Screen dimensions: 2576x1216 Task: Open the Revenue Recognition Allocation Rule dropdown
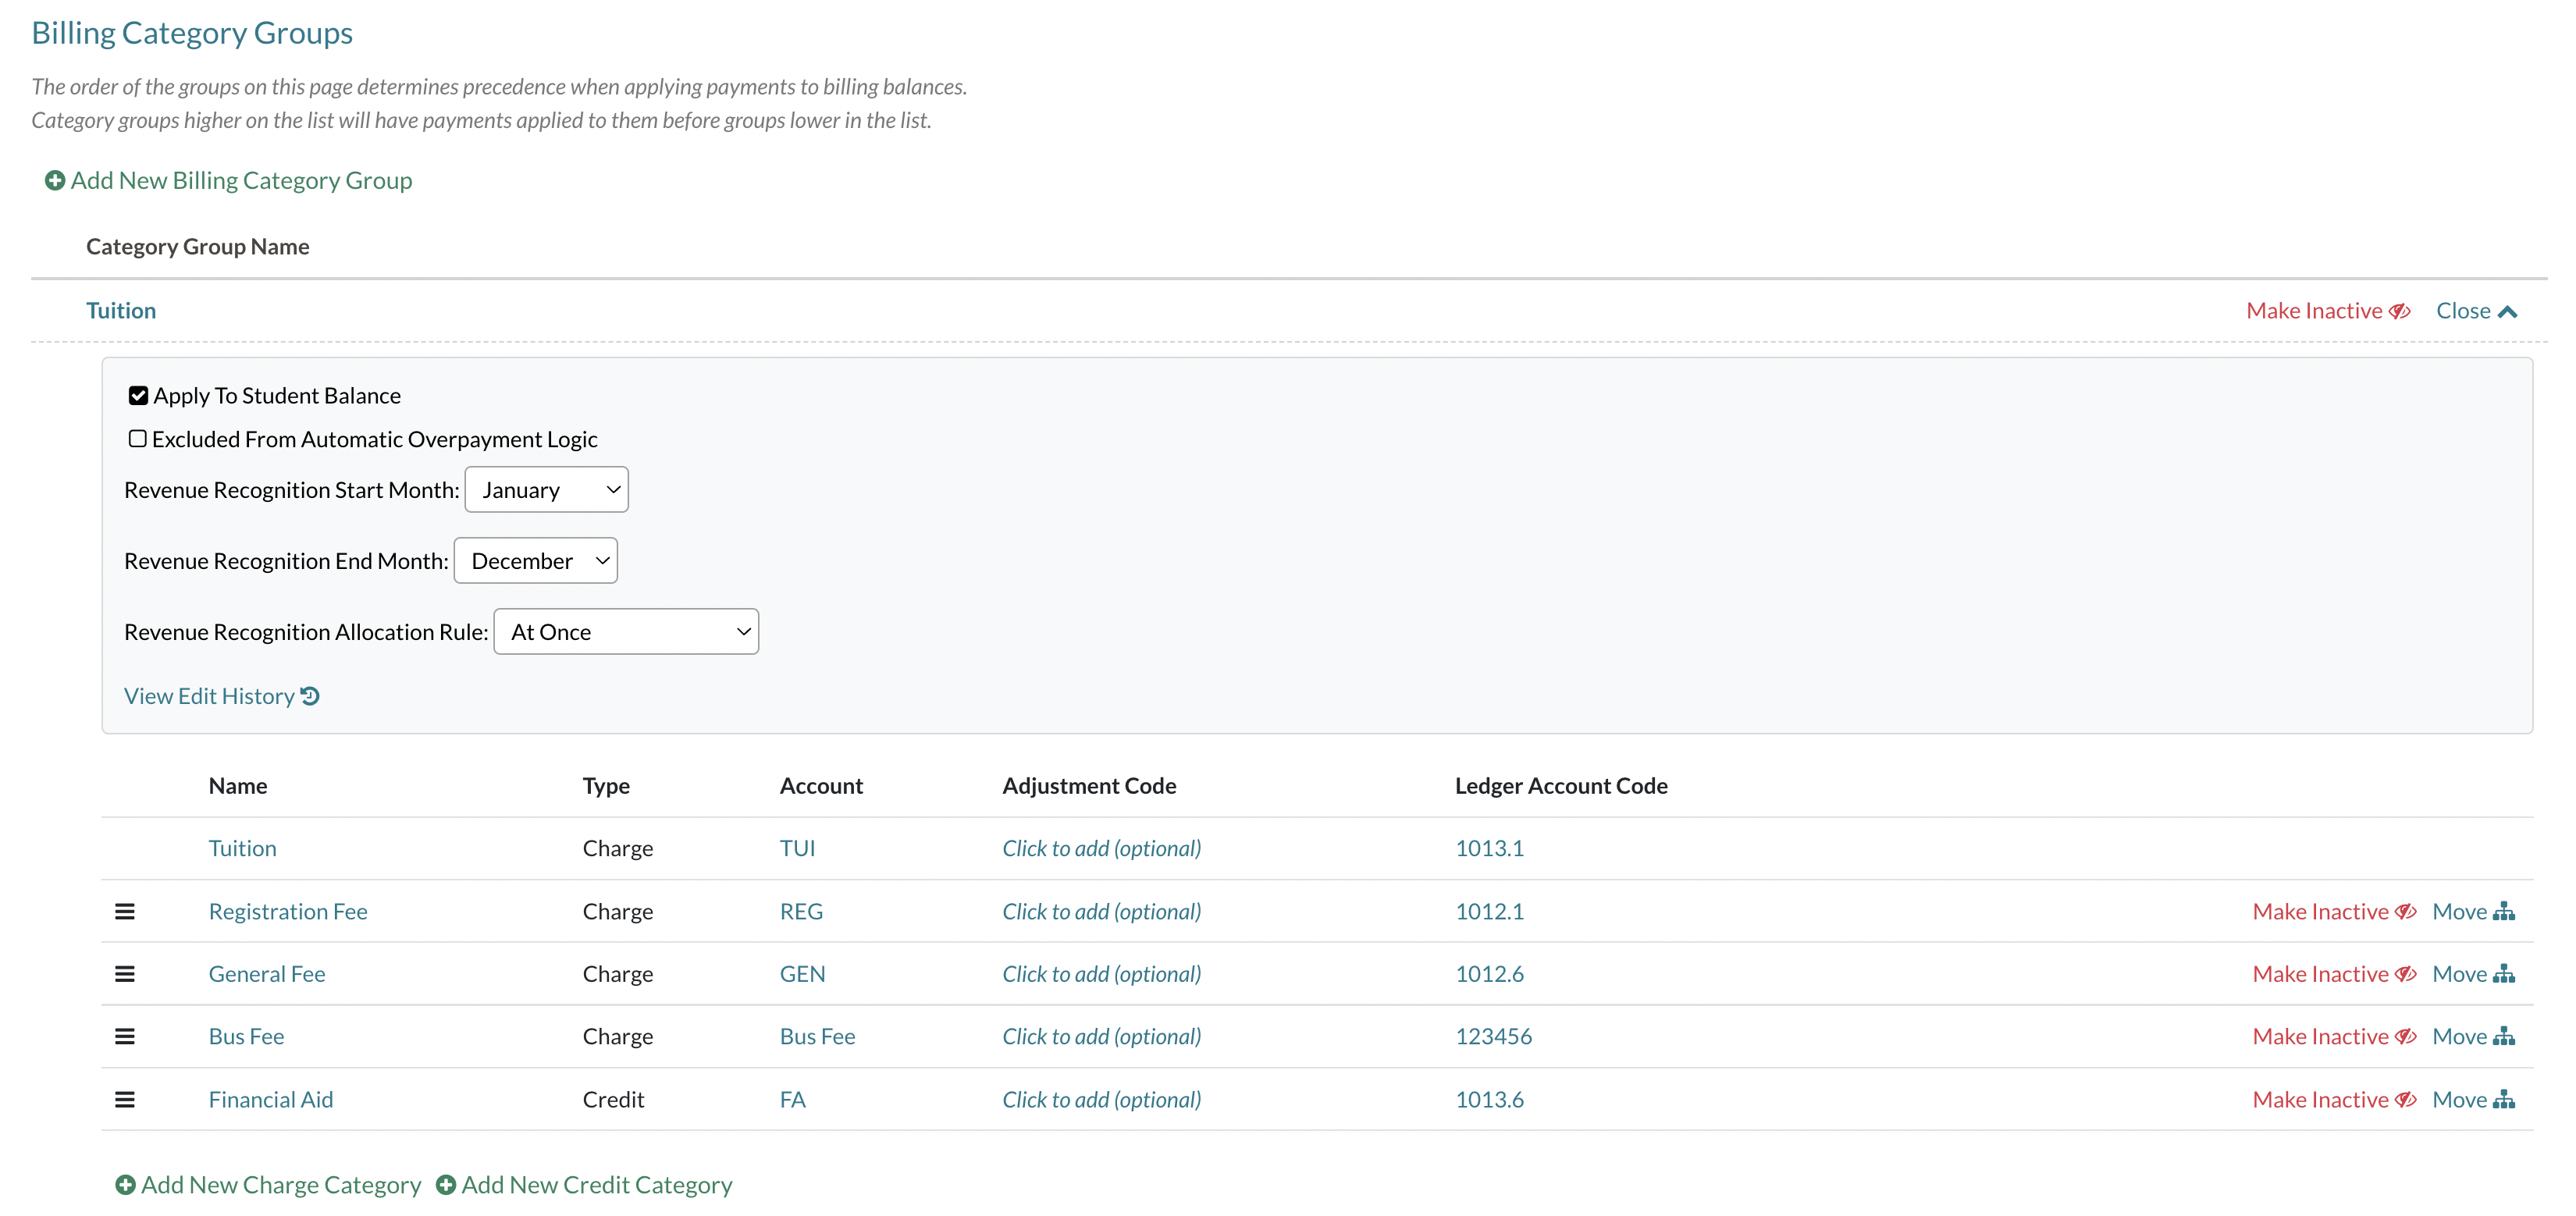pos(626,631)
